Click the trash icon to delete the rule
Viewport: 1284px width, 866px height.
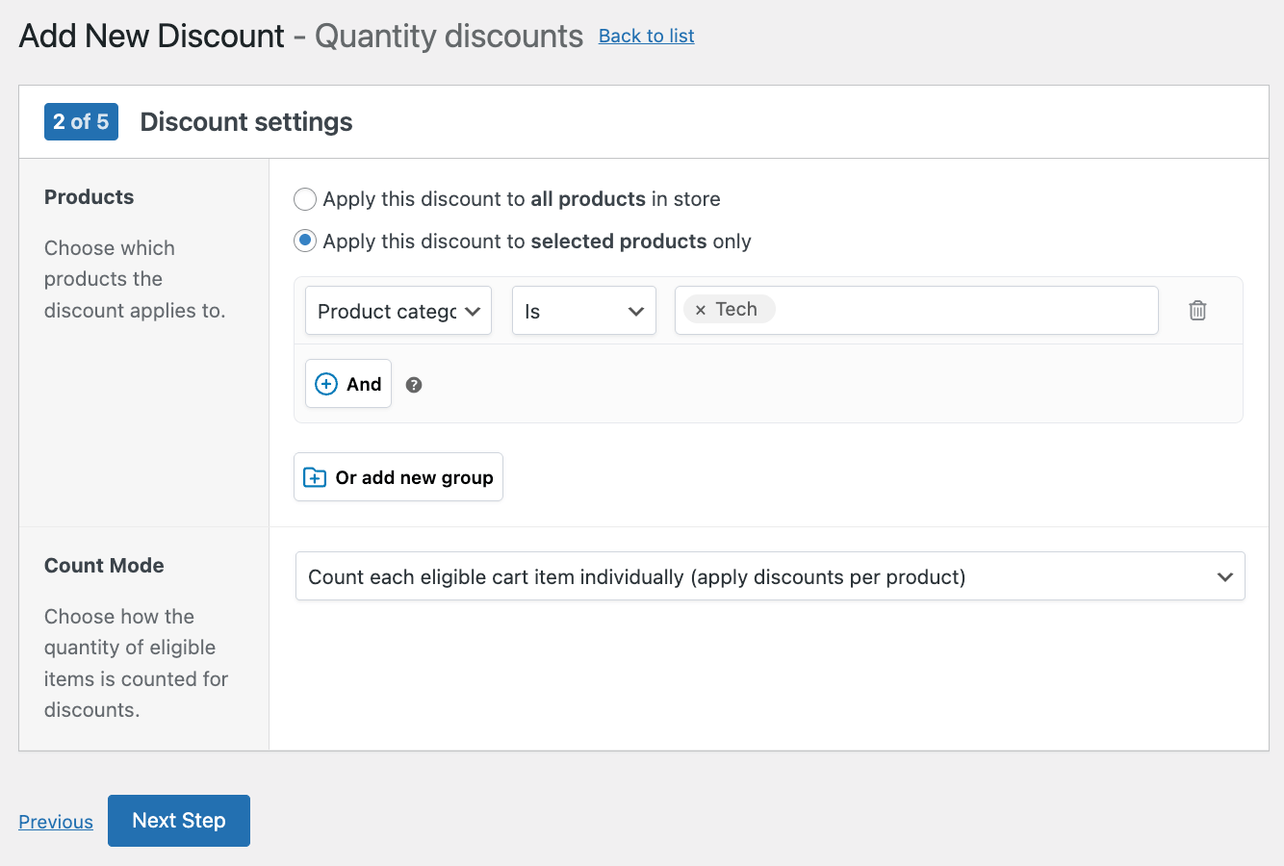tap(1197, 310)
